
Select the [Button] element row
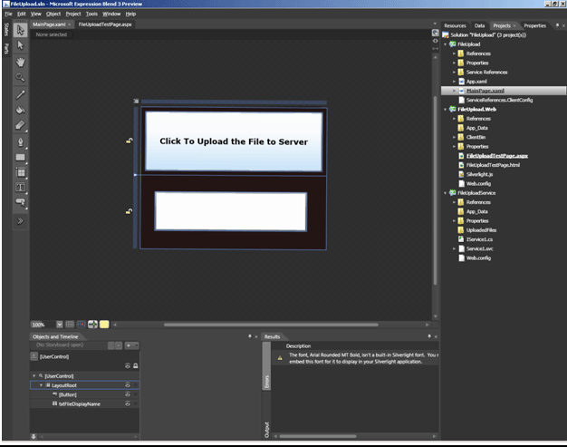pyautogui.click(x=84, y=394)
